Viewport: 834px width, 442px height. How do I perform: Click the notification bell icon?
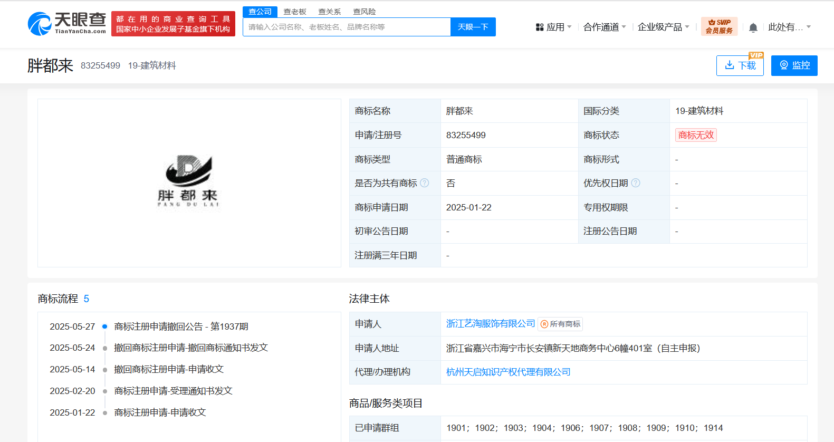tap(753, 27)
